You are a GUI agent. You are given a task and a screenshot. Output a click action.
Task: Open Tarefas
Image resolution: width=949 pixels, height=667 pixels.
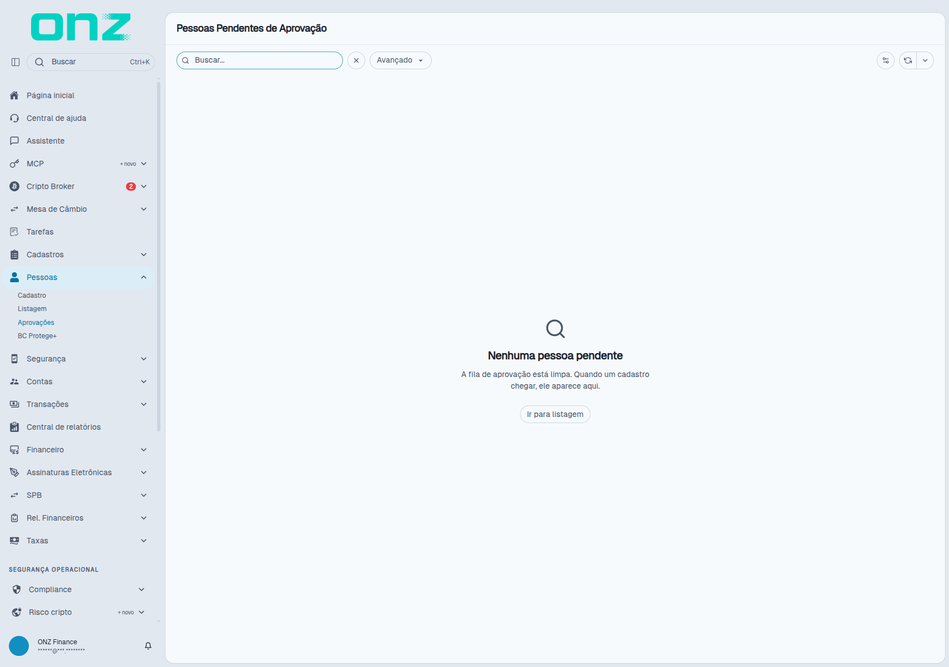tap(78, 232)
